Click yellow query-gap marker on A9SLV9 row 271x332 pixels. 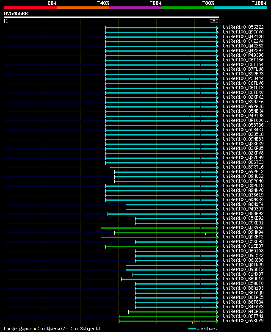(192, 323)
